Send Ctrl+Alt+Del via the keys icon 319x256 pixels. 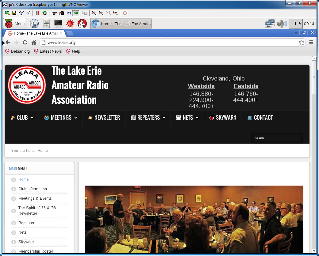pos(54,13)
